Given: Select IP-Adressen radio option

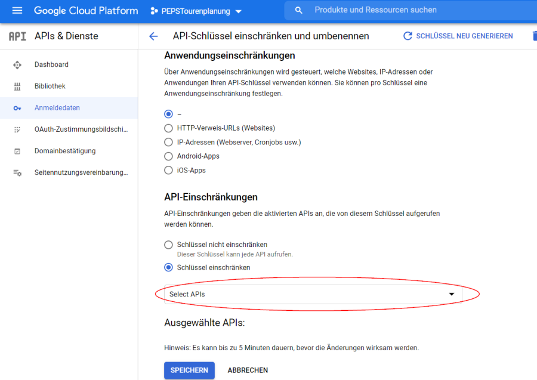Looking at the screenshot, I should (168, 143).
